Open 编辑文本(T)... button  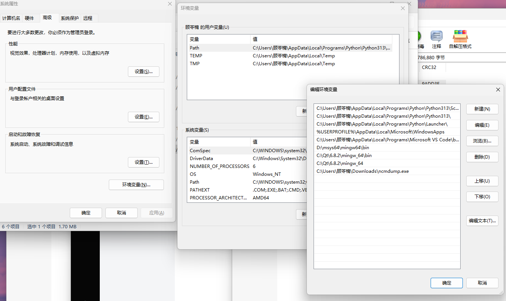pos(482,221)
